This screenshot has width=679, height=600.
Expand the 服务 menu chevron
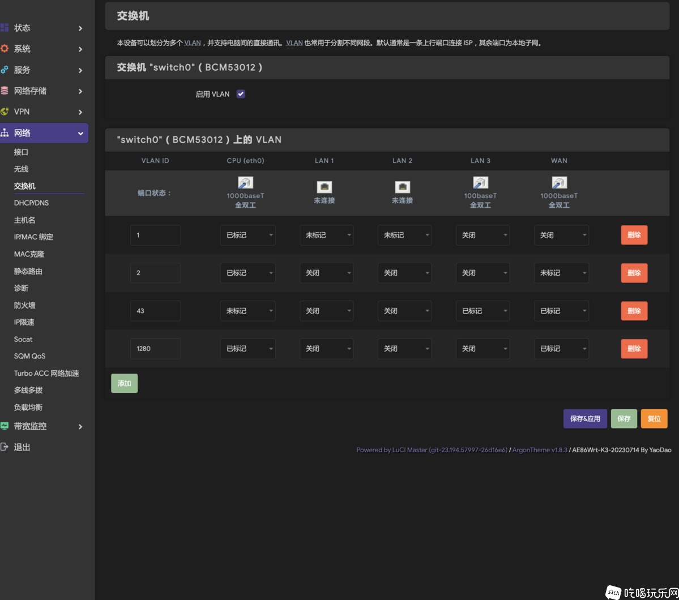click(x=80, y=70)
